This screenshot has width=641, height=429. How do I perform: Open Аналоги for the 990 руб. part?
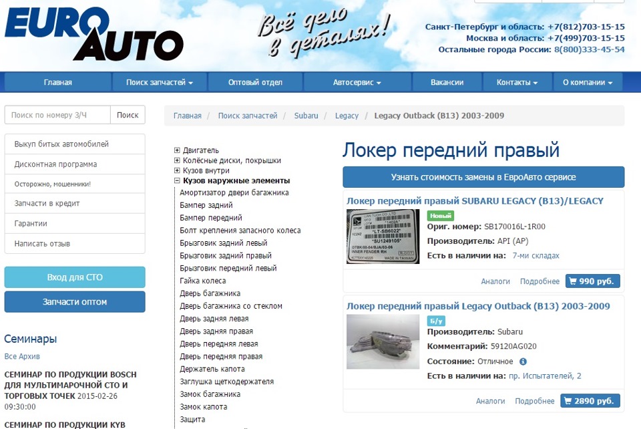tap(495, 281)
